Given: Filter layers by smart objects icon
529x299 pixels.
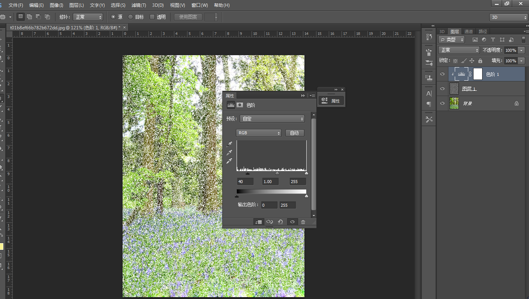Looking at the screenshot, I should point(511,39).
